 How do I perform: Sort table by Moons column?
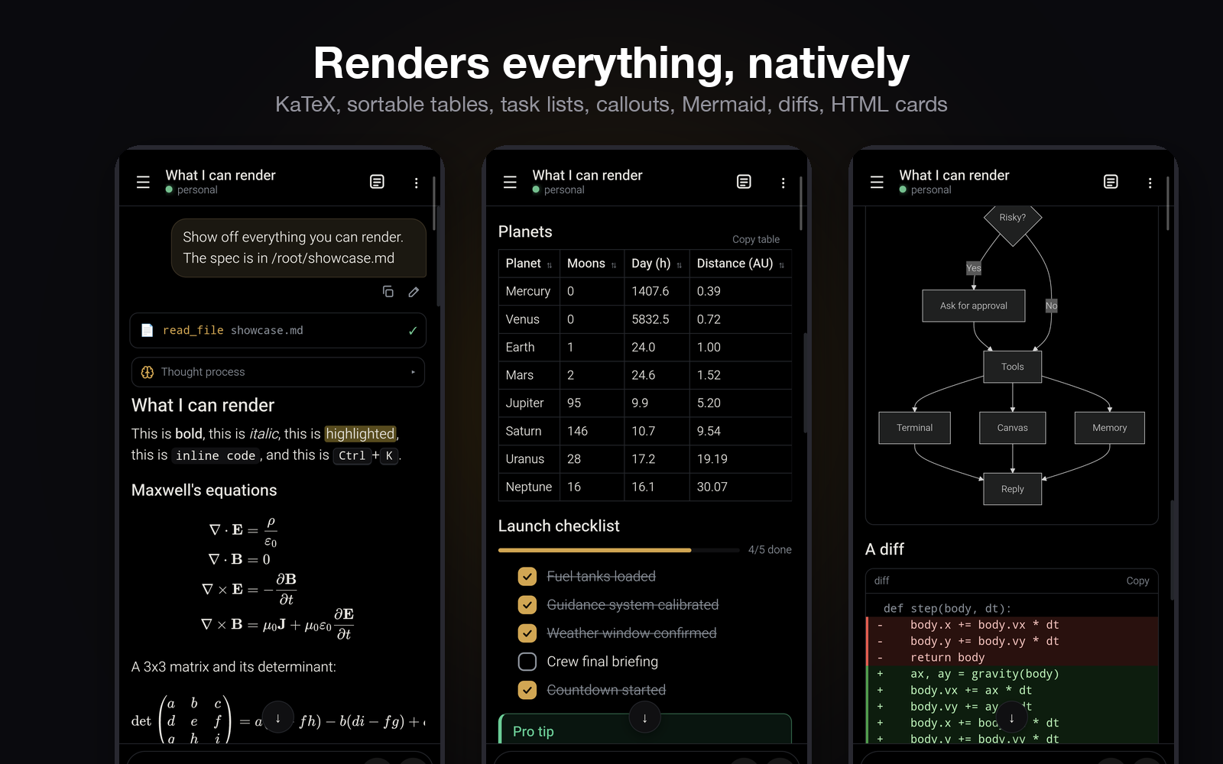592,264
